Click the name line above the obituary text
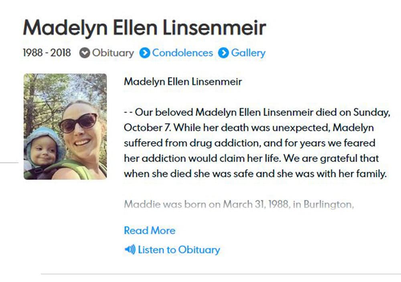 [183, 82]
